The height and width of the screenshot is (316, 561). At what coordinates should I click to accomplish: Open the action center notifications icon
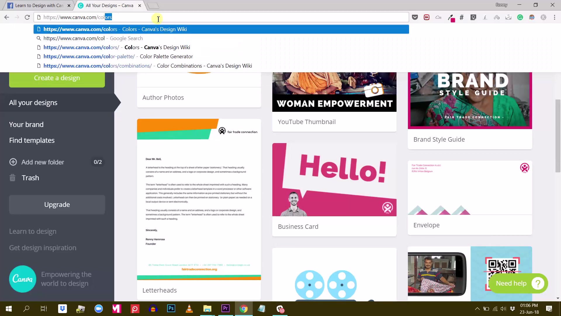coord(549,309)
